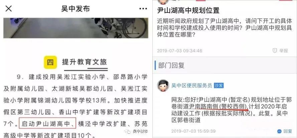Click the yellow 四 section number badge

tap(50, 62)
